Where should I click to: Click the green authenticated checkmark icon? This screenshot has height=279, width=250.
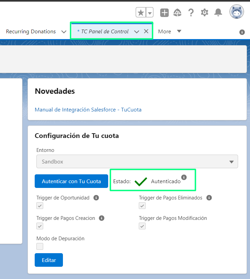[141, 182]
